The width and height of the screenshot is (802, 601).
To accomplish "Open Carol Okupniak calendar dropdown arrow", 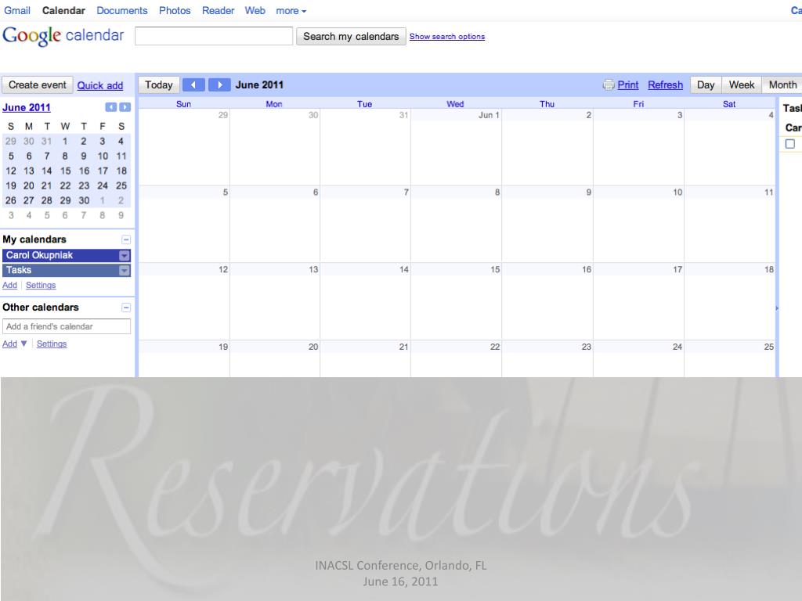I will click(125, 256).
